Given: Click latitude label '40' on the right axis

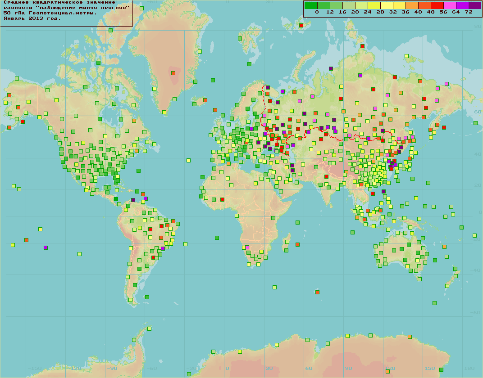Looking at the screenshot, I should click(478, 154).
